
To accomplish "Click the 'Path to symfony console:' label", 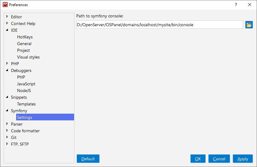I will 100,16.
